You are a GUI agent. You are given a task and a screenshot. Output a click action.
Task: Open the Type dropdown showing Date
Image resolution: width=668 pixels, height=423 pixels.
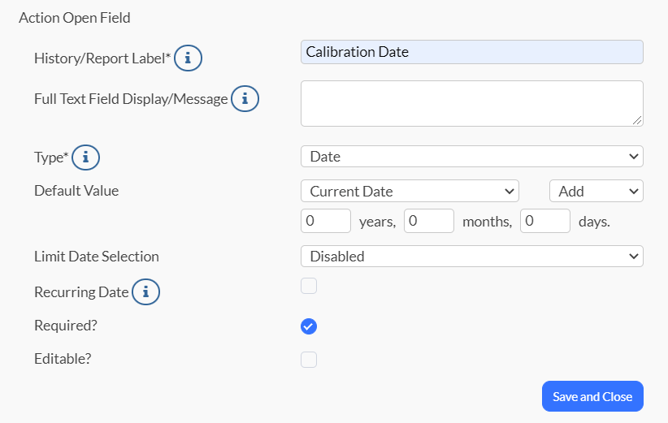click(x=471, y=157)
